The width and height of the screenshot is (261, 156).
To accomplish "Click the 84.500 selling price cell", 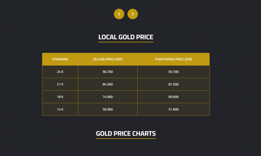I will click(x=108, y=84).
